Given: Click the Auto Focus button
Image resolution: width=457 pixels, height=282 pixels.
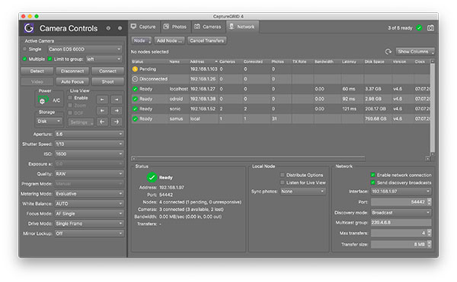Looking at the screenshot, I should [x=72, y=81].
